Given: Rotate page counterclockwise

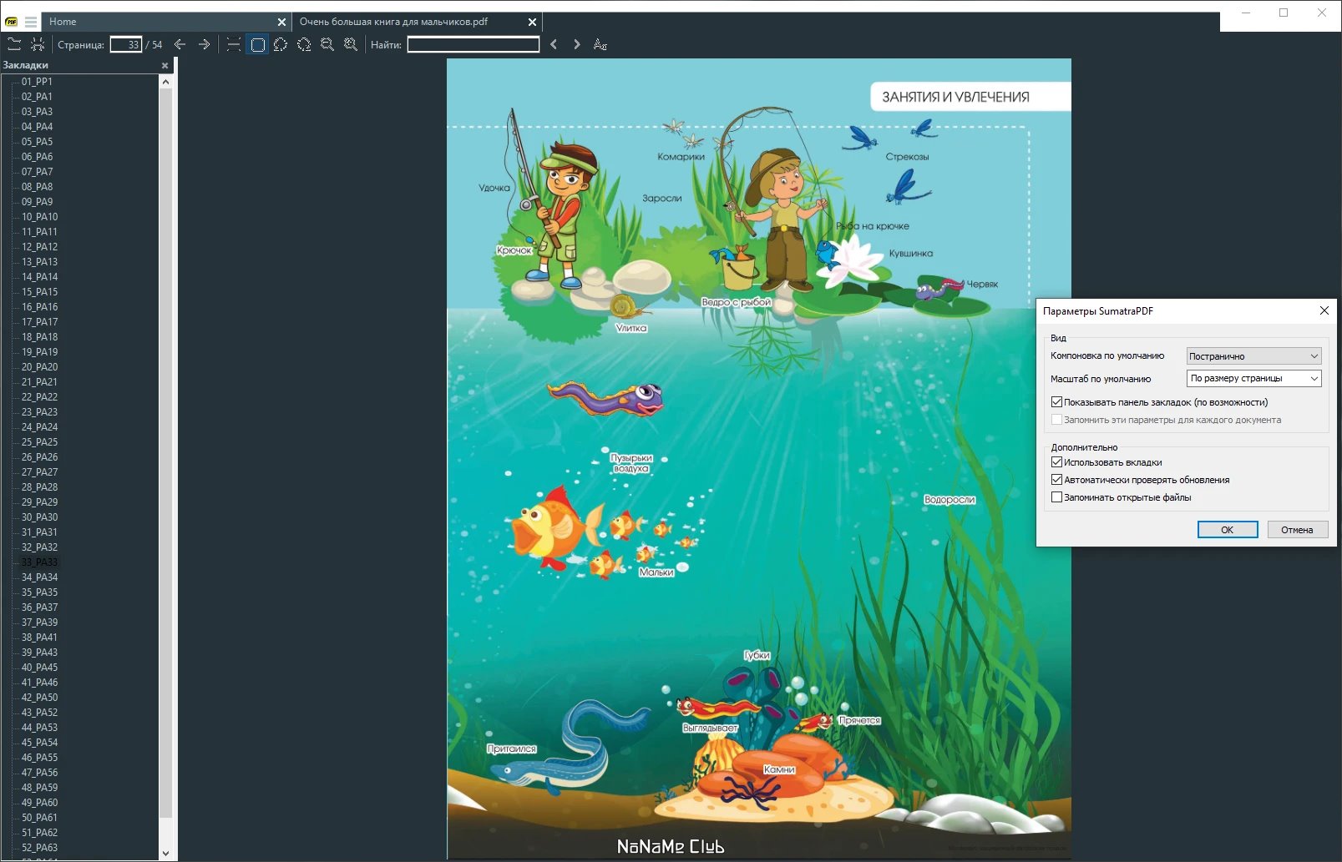Looking at the screenshot, I should (281, 44).
